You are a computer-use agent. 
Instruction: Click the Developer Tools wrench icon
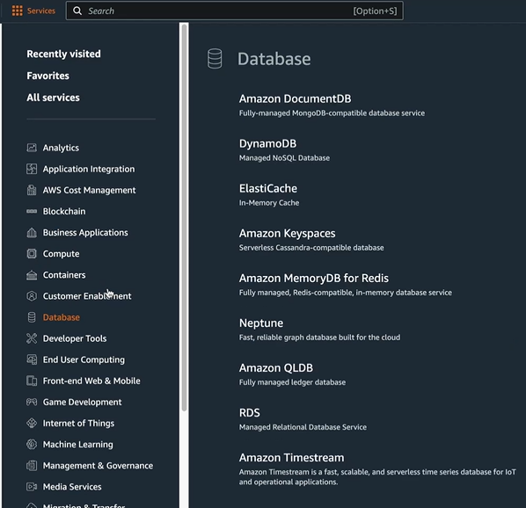point(32,338)
